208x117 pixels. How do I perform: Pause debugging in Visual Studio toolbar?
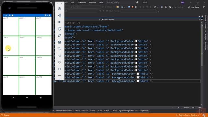point(129,7)
